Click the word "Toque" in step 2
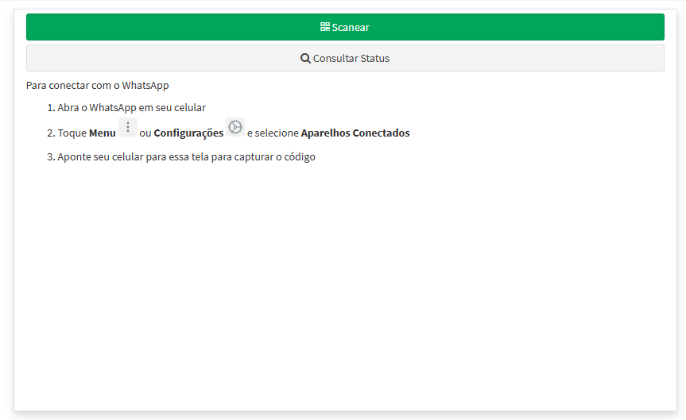This screenshot has height=420, width=686. tap(72, 133)
